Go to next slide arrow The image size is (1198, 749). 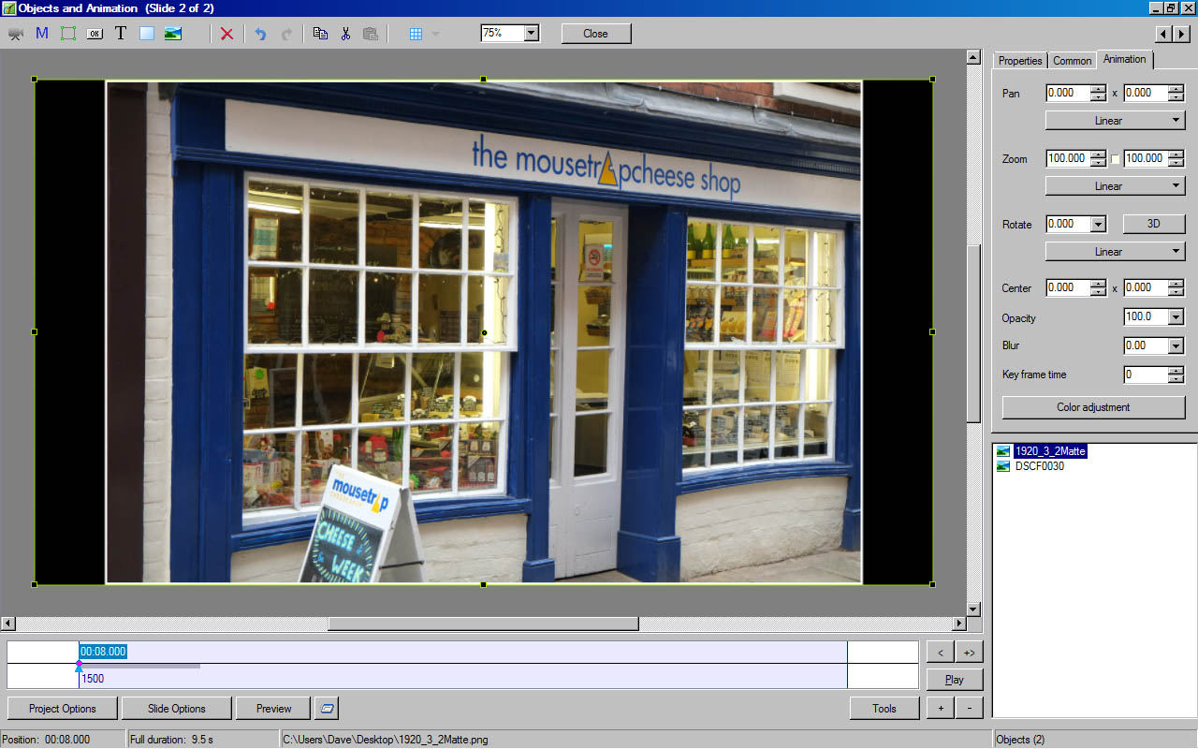pos(1181,34)
